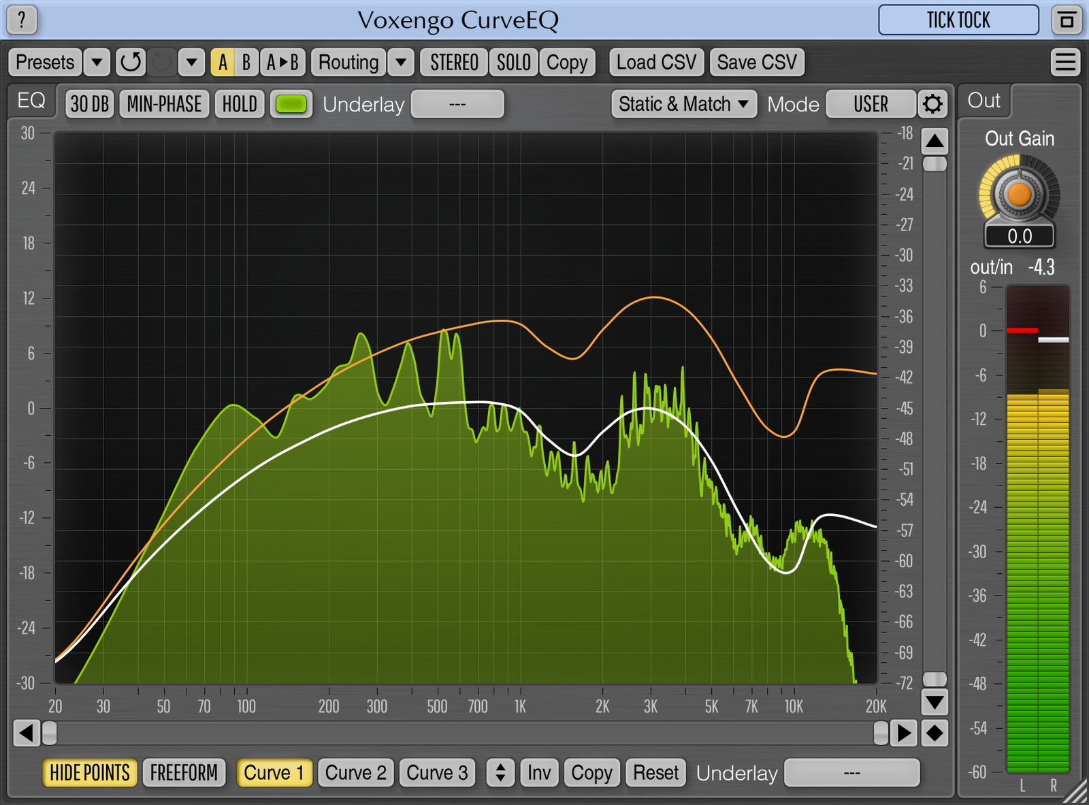Viewport: 1089px width, 805px height.
Task: Switch to Curve 2
Action: coord(355,772)
